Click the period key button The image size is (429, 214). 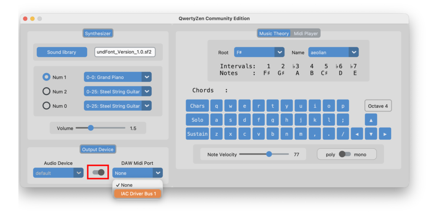328,134
